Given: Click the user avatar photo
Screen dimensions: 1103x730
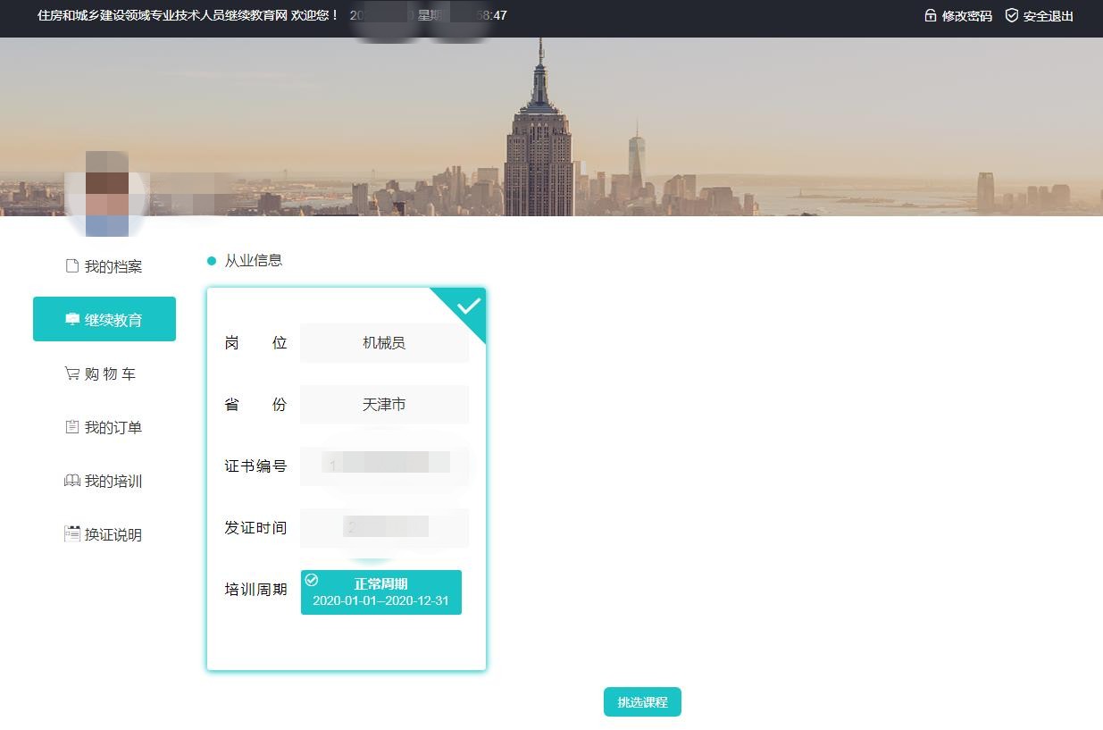Looking at the screenshot, I should click(x=107, y=194).
